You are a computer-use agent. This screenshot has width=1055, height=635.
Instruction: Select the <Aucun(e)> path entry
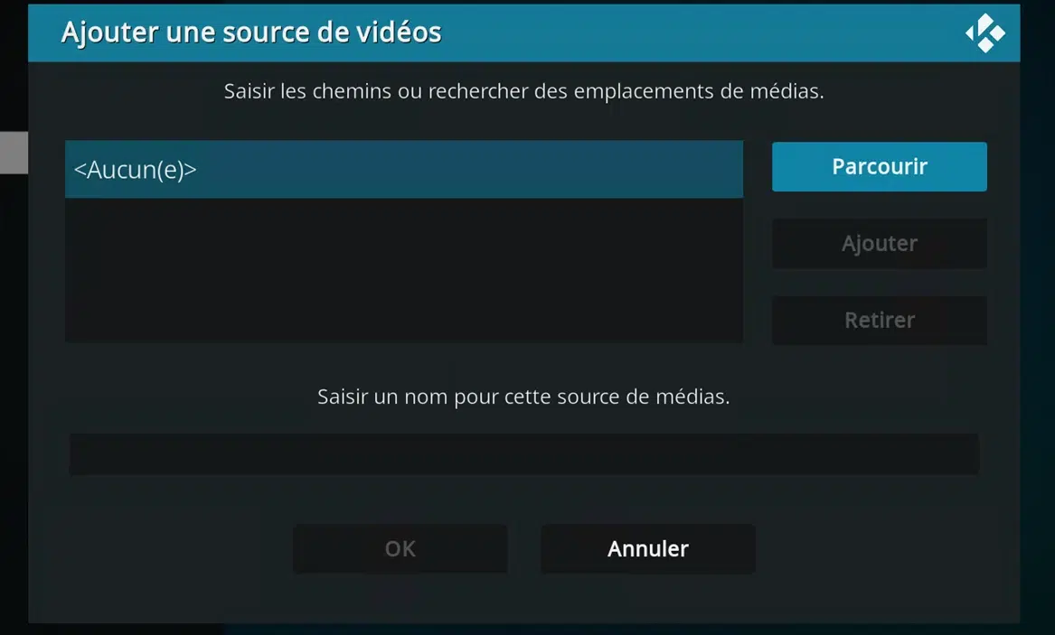(404, 169)
